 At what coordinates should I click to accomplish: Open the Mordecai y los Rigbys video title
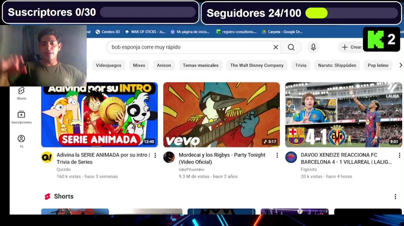[222, 159]
